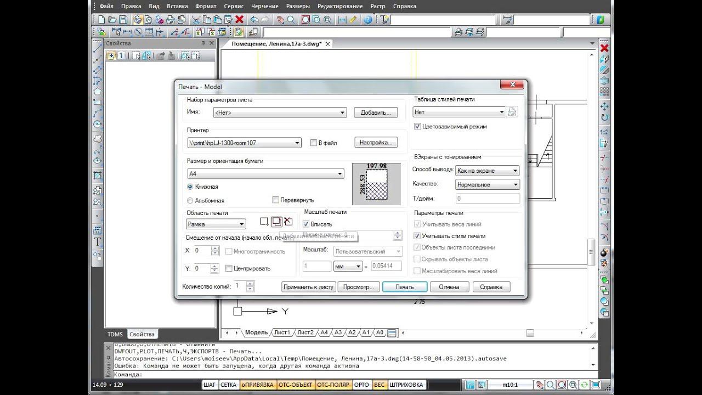The image size is (702, 395).
Task: Click the Print preview icon in toolbar
Action: tap(148, 20)
